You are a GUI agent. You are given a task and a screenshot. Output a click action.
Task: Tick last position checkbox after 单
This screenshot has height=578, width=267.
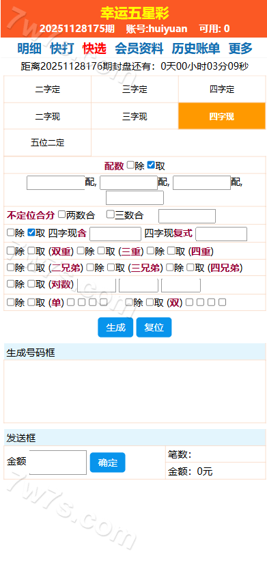[x=104, y=303]
